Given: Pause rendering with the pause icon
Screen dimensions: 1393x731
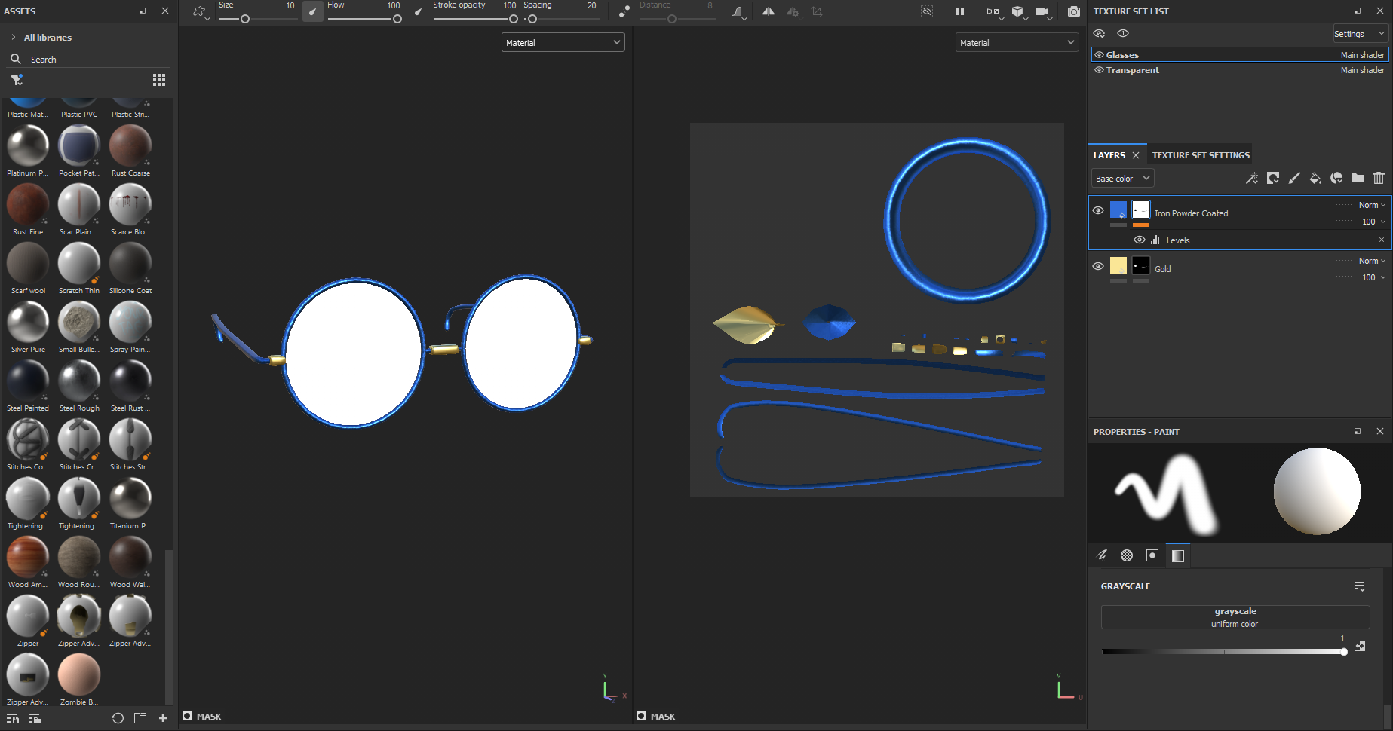Looking at the screenshot, I should [959, 11].
